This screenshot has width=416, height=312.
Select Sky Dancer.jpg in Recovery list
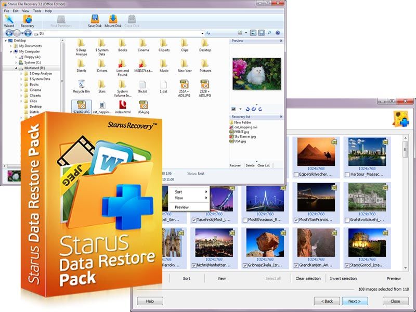[242, 137]
